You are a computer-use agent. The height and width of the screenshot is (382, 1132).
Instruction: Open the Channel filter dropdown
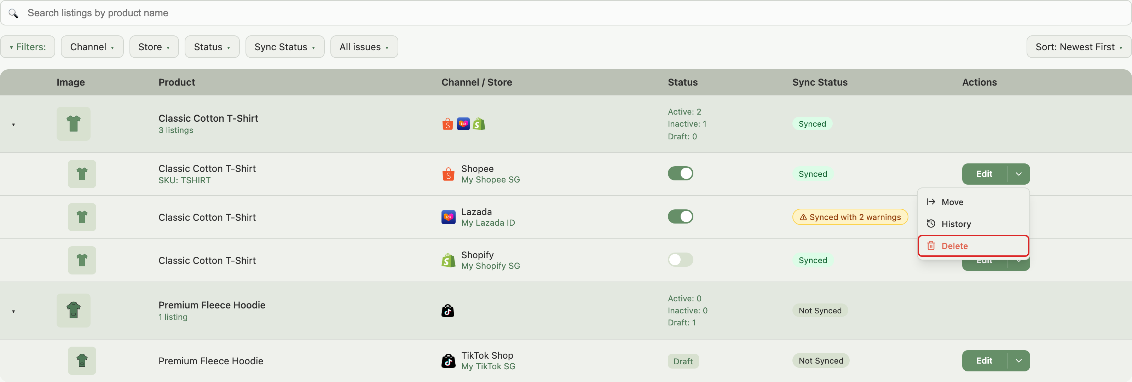point(92,47)
